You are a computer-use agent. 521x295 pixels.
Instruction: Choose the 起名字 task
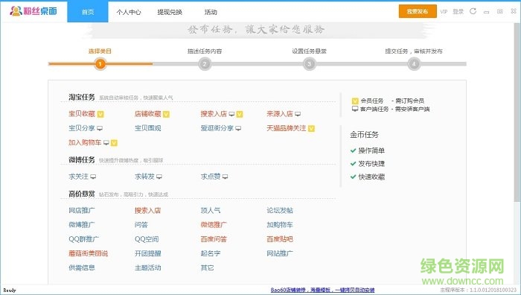pos(211,253)
